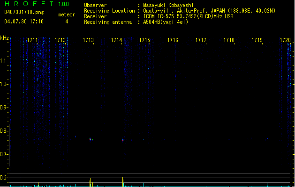Click the 0.8 frequency axis label

tap(4, 131)
